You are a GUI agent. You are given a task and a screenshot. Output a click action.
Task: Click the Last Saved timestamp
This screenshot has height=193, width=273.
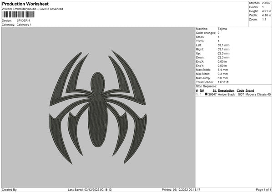pyautogui.click(x=90, y=189)
